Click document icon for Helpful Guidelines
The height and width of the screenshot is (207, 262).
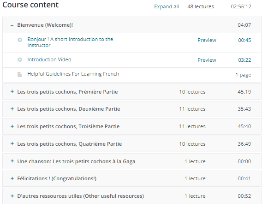(20, 74)
